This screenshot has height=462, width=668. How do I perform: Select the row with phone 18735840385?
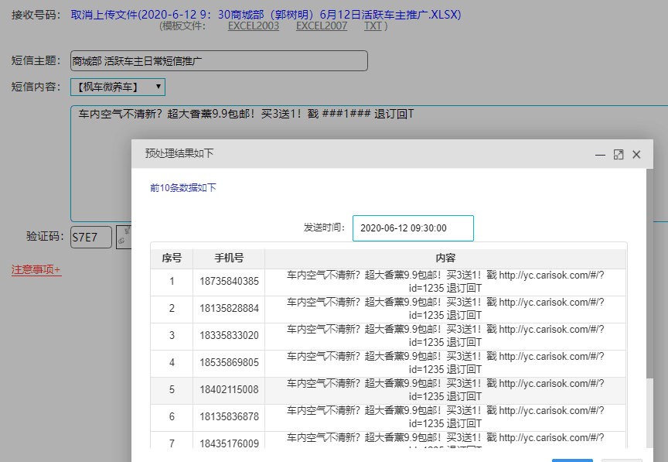(x=229, y=281)
